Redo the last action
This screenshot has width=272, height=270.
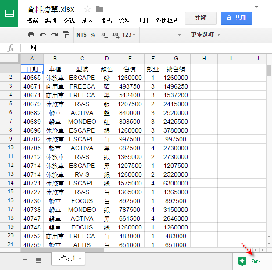point(54,35)
